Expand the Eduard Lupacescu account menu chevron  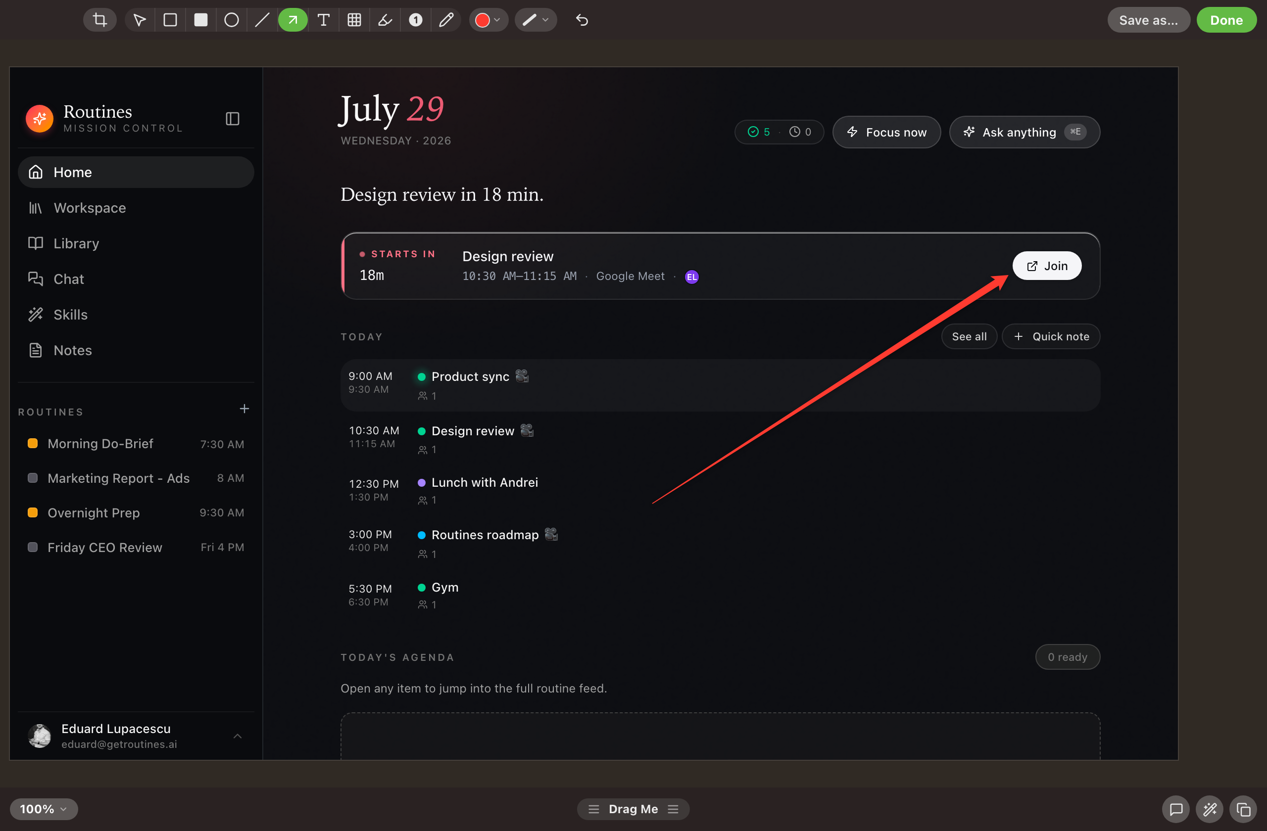point(238,737)
